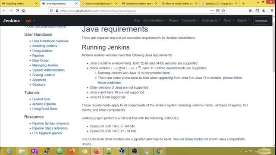The image size is (276, 155).
Task: Open File Explorer from the taskbar
Action: coord(22,151)
